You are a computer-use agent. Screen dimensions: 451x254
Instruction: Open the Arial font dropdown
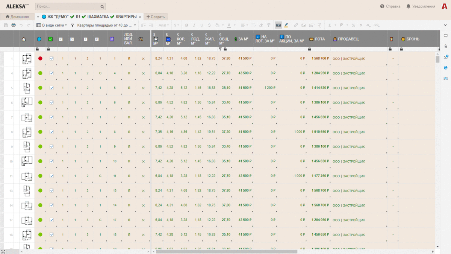click(x=164, y=25)
